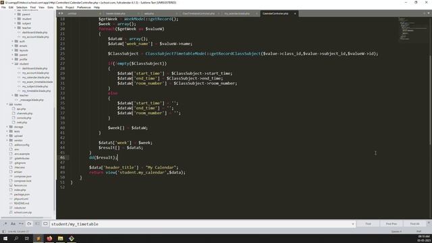Toggle in-selection search option
Viewport: 432px width, 243px height.
[38, 223]
